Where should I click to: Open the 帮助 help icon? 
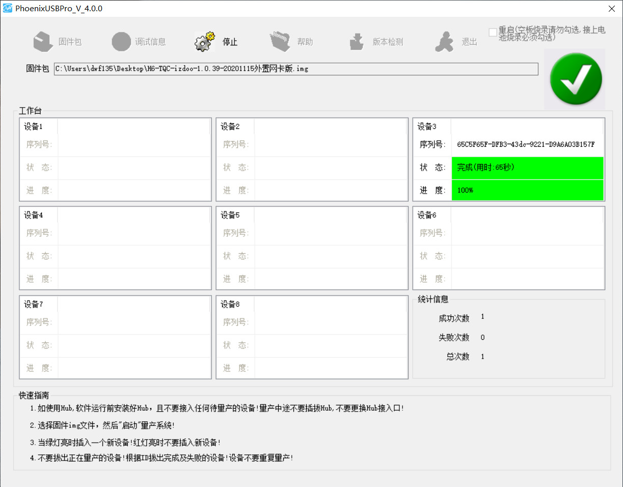[x=280, y=42]
